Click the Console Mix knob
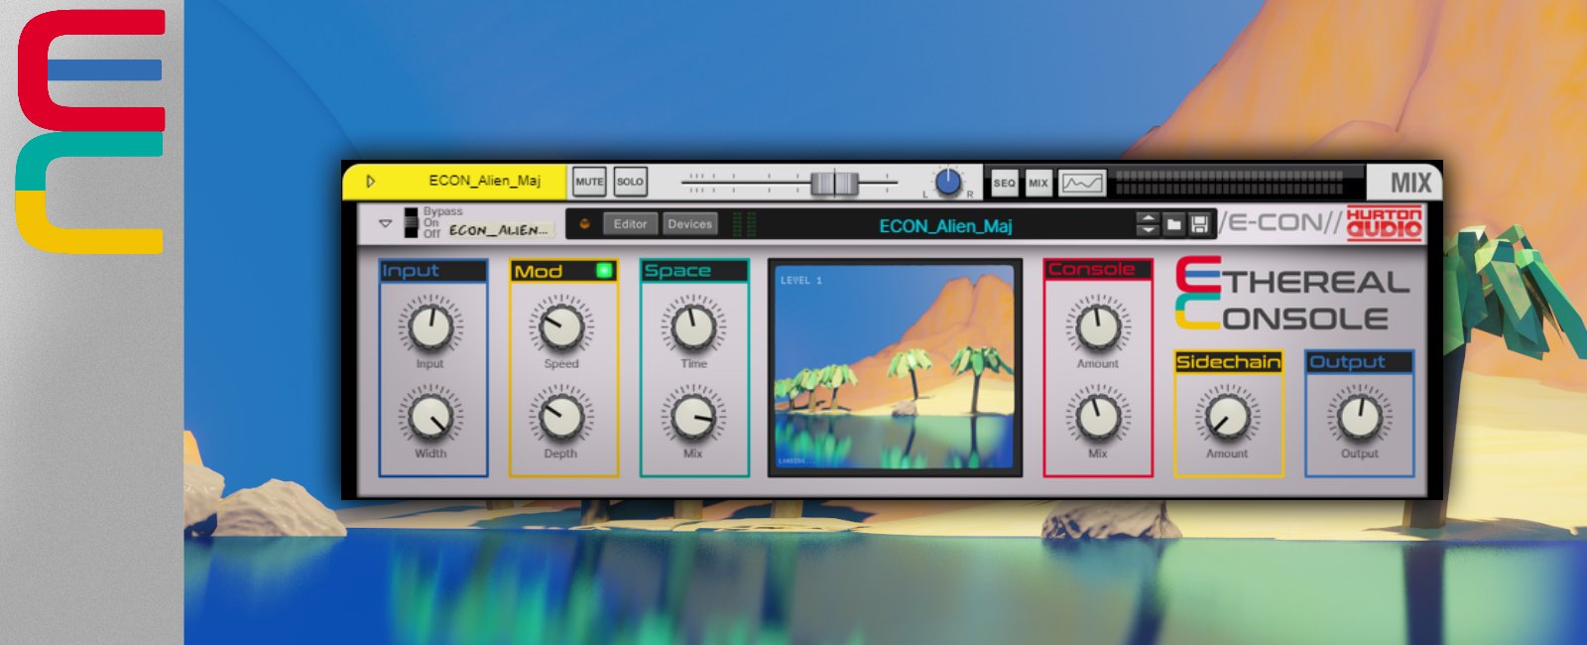1587x645 pixels. click(1098, 418)
